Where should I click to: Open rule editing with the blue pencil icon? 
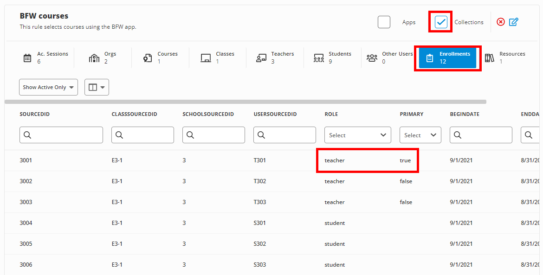coord(514,21)
